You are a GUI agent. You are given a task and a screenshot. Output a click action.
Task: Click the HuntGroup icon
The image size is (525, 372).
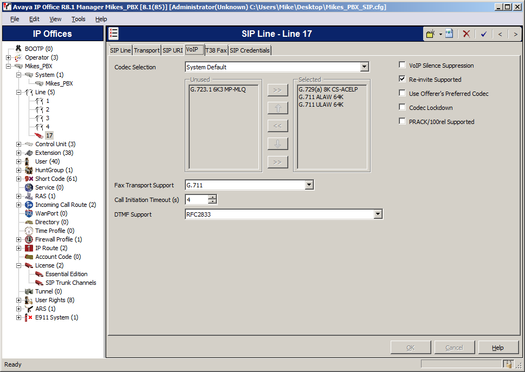(29, 170)
